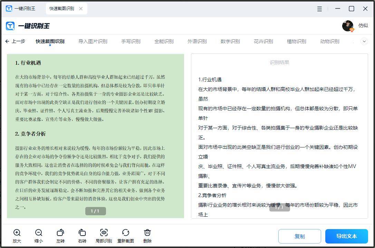The height and width of the screenshot is (248, 375).
Task: Expand more recognition modes via the chevron
Action: pyautogui.click(x=364, y=41)
